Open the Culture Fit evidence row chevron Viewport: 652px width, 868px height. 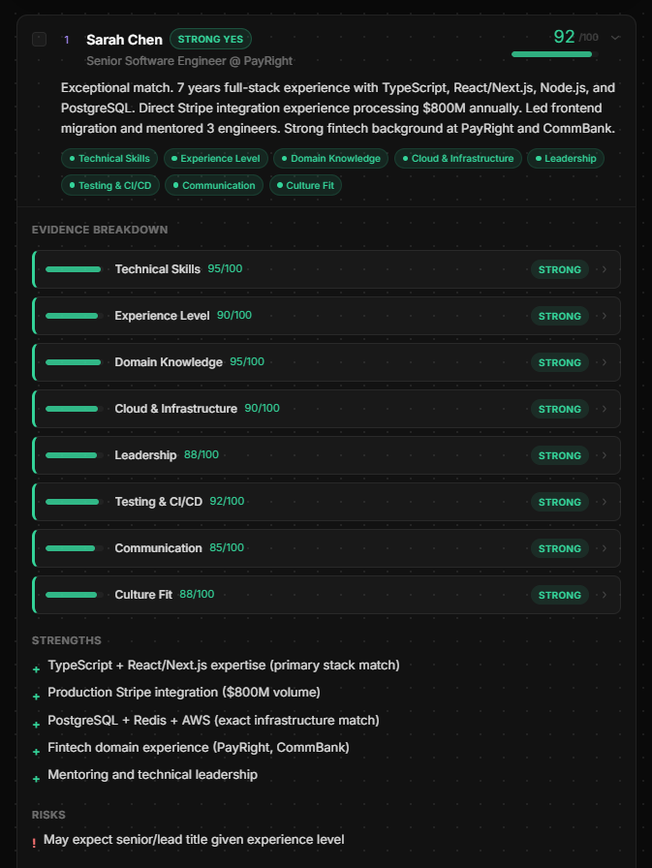point(605,595)
